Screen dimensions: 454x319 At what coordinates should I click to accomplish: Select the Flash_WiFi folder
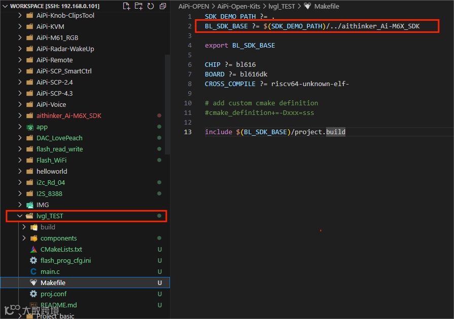pos(85,160)
